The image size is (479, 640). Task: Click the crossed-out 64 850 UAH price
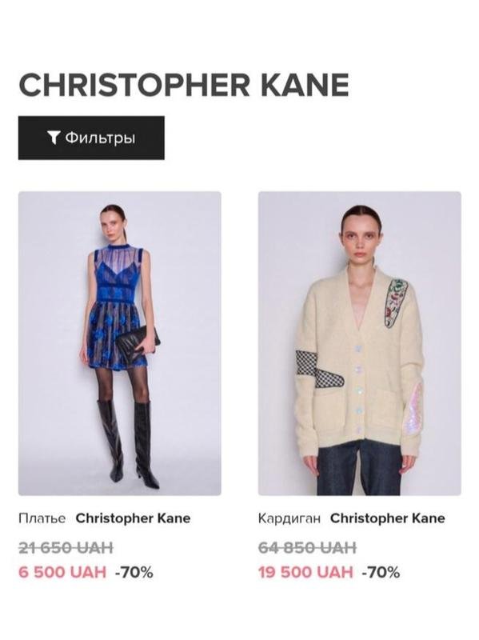308,547
